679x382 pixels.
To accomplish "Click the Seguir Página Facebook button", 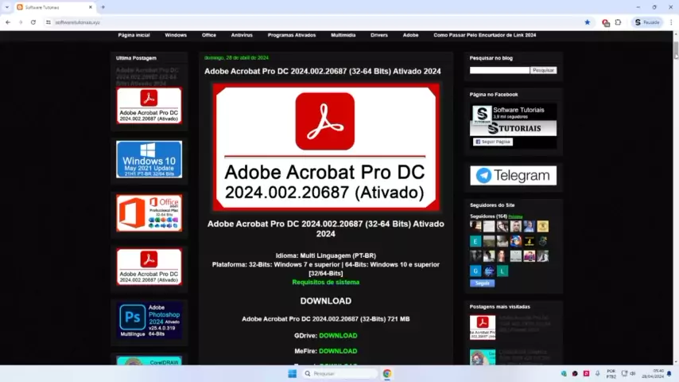I will (493, 142).
